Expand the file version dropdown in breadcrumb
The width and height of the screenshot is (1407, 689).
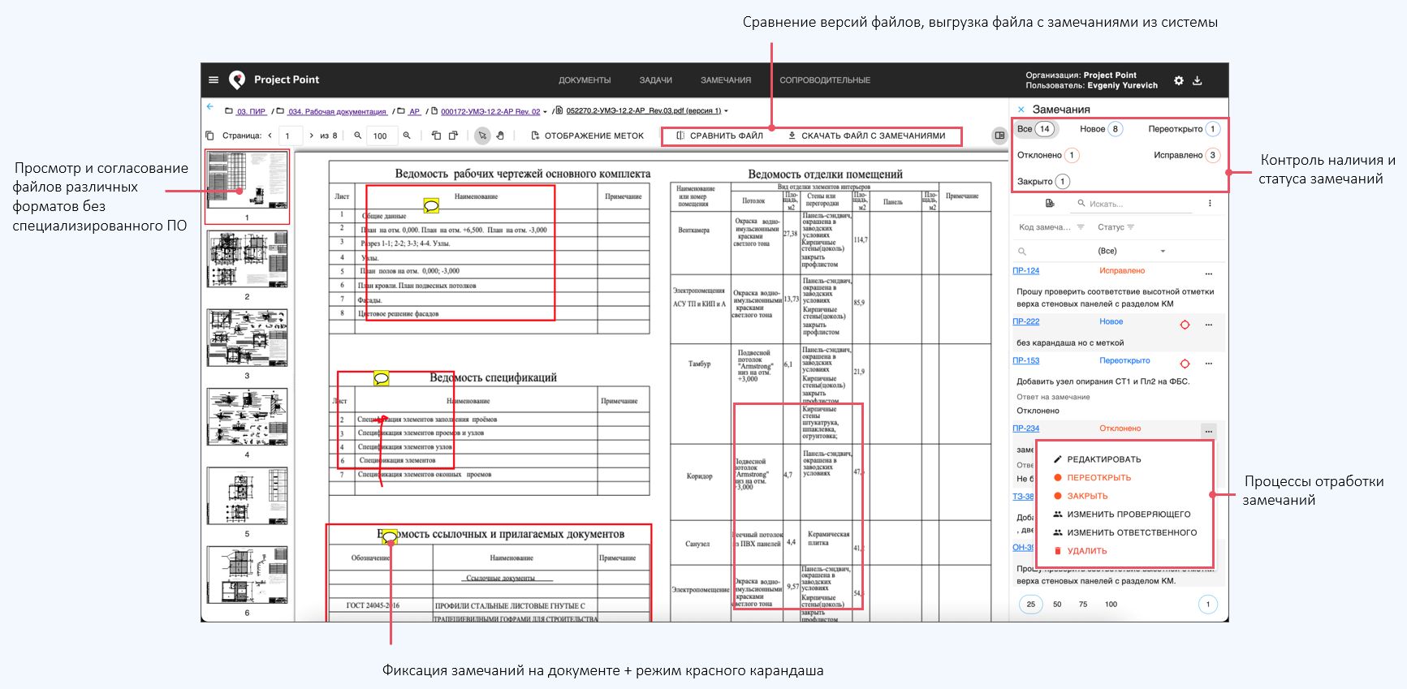(x=726, y=111)
